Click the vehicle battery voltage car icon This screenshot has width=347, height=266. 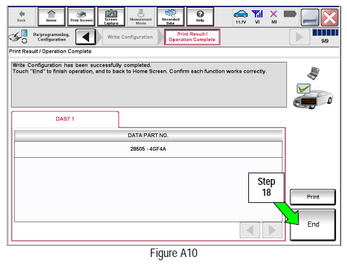tap(241, 17)
